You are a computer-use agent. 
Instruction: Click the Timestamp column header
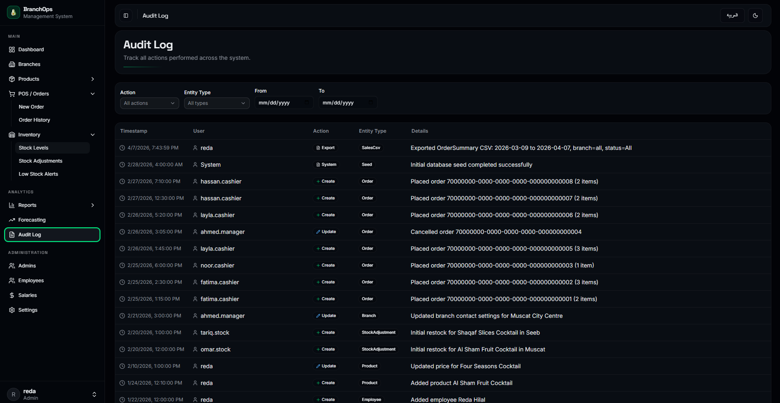(x=134, y=131)
